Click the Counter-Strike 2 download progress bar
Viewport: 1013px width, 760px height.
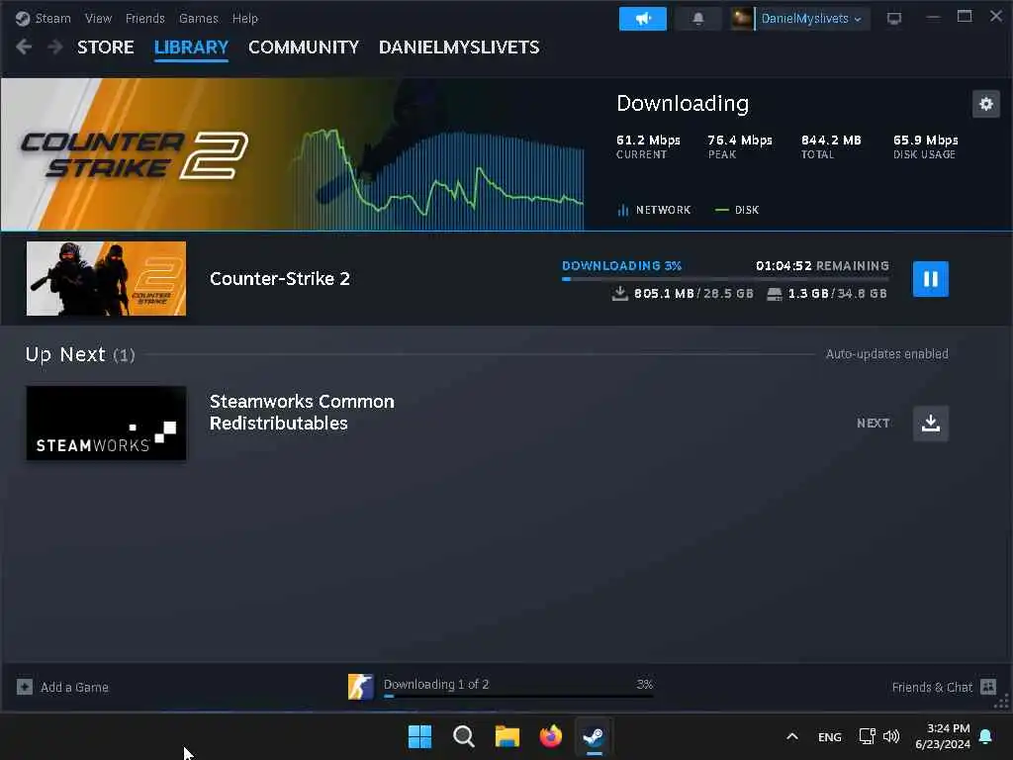coord(725,279)
